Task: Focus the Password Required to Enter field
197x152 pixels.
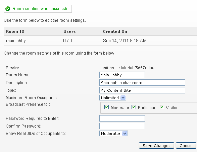Action: (122, 119)
